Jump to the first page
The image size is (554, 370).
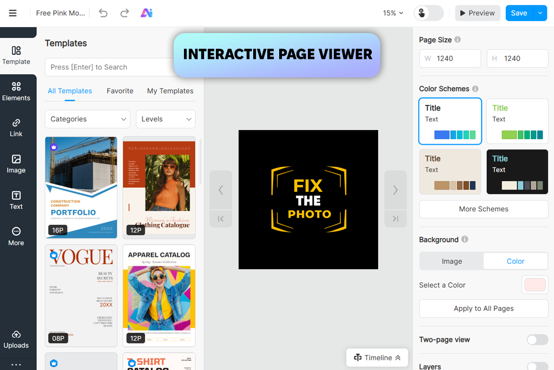point(221,219)
